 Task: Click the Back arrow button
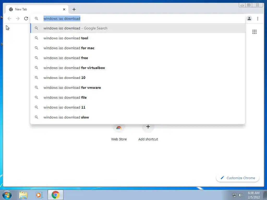coord(9,18)
